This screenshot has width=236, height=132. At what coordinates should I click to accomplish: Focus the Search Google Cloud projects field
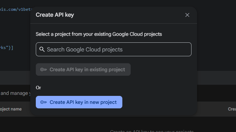click(x=114, y=49)
